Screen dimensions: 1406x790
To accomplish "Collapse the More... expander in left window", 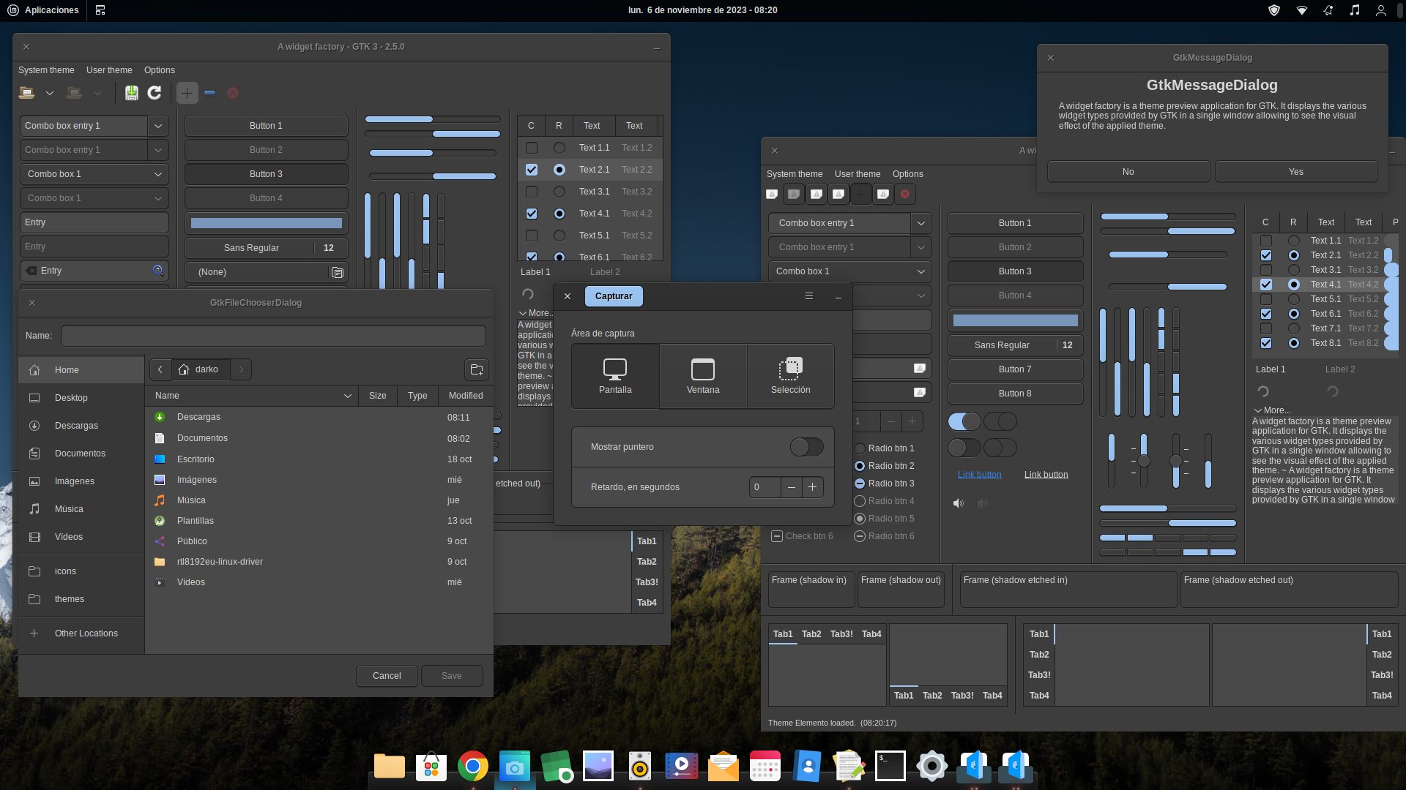I will [x=535, y=313].
